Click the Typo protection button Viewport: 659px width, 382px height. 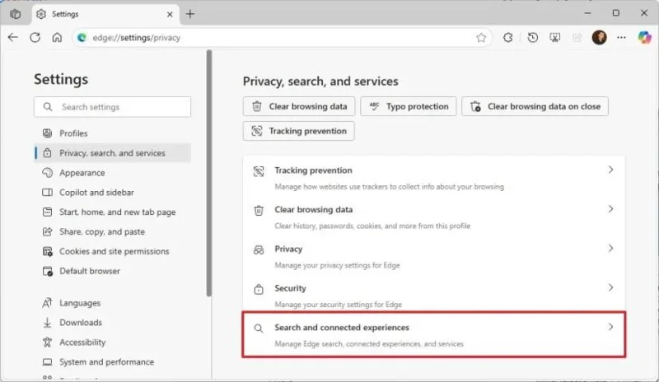click(x=408, y=106)
